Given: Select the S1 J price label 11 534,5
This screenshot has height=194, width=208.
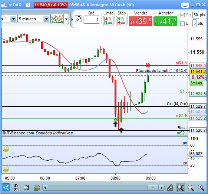Looking at the screenshot, I should coord(198,94).
